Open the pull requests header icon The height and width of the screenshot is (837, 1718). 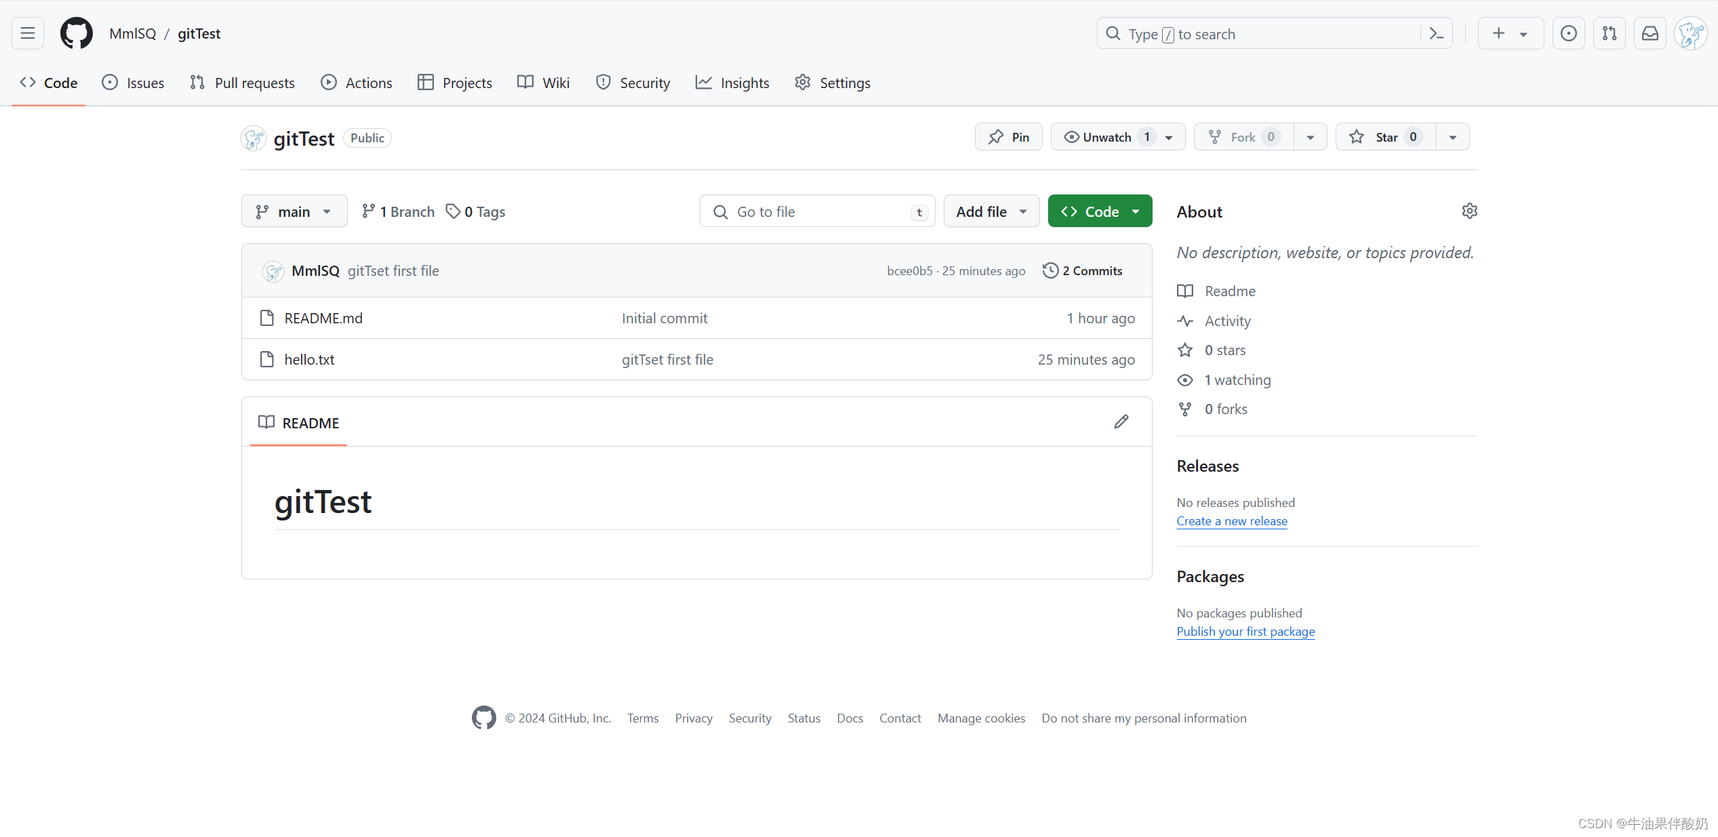click(x=1609, y=33)
